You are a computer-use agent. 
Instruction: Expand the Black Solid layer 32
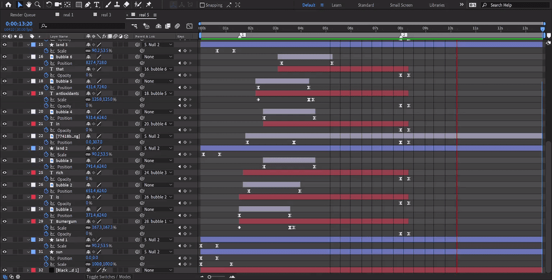pos(29,270)
